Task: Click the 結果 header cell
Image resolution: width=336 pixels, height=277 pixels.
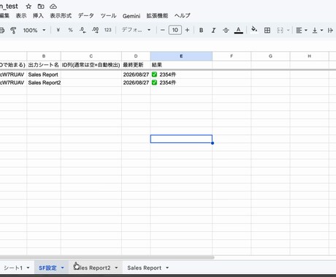Action: click(181, 65)
